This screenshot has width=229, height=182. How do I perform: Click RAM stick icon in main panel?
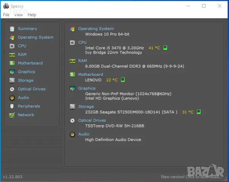tap(72, 61)
